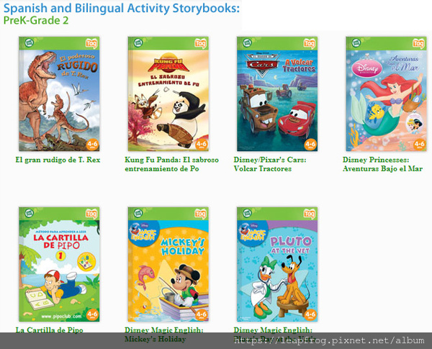This screenshot has height=349, width=432.
Task: Click the Tag logo on Cars cover
Action: 310,43
